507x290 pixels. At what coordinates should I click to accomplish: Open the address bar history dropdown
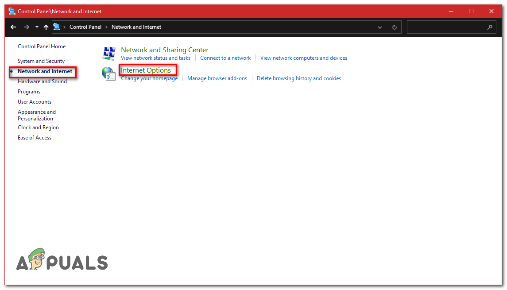coord(379,27)
